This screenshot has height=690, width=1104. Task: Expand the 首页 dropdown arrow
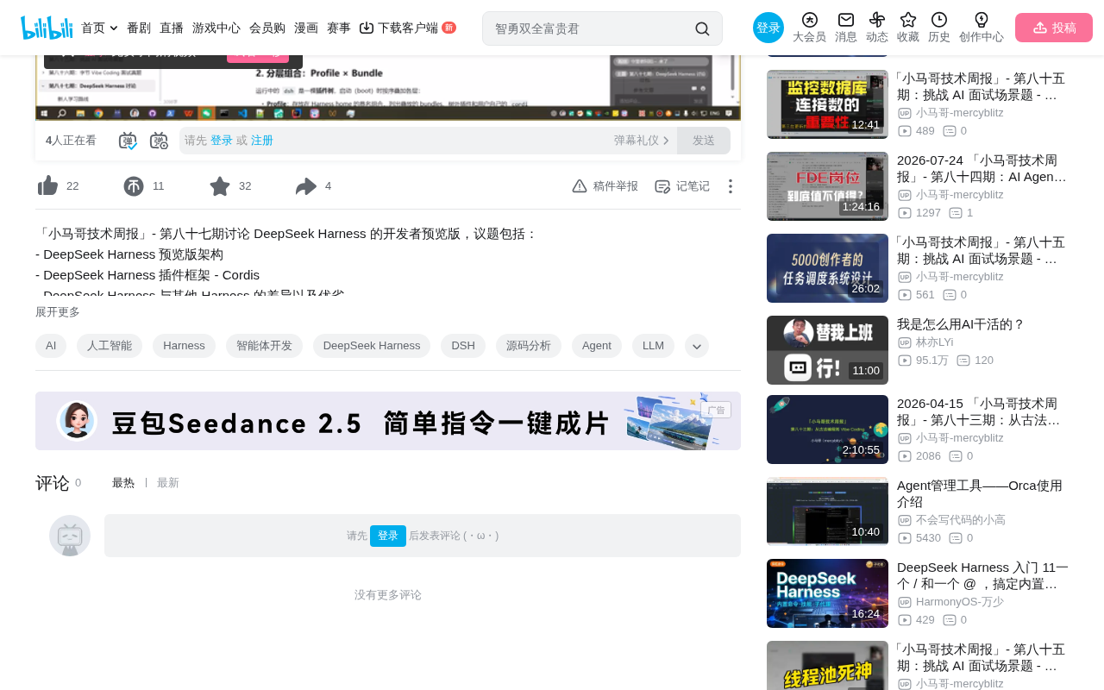[x=114, y=28]
